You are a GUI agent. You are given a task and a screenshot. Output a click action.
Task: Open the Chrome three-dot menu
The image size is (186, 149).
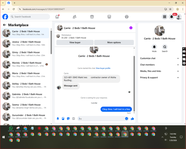183,9
